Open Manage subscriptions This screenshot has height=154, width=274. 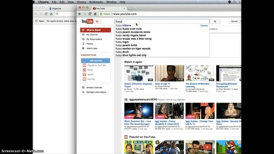point(96,92)
